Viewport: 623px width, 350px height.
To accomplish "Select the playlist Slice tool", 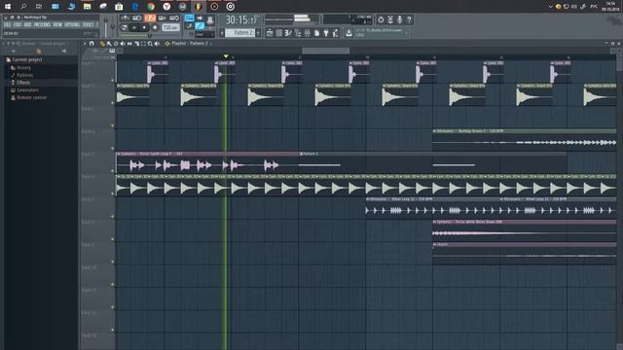I will point(136,43).
